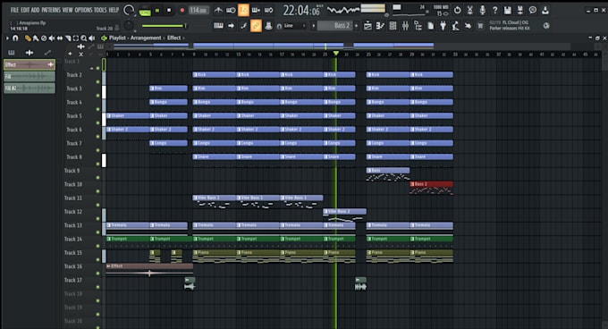Toggle typing keyboard to piano icon
Viewport: 608px width, 329px height.
218,26
